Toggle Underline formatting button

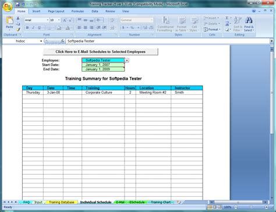click(39, 28)
